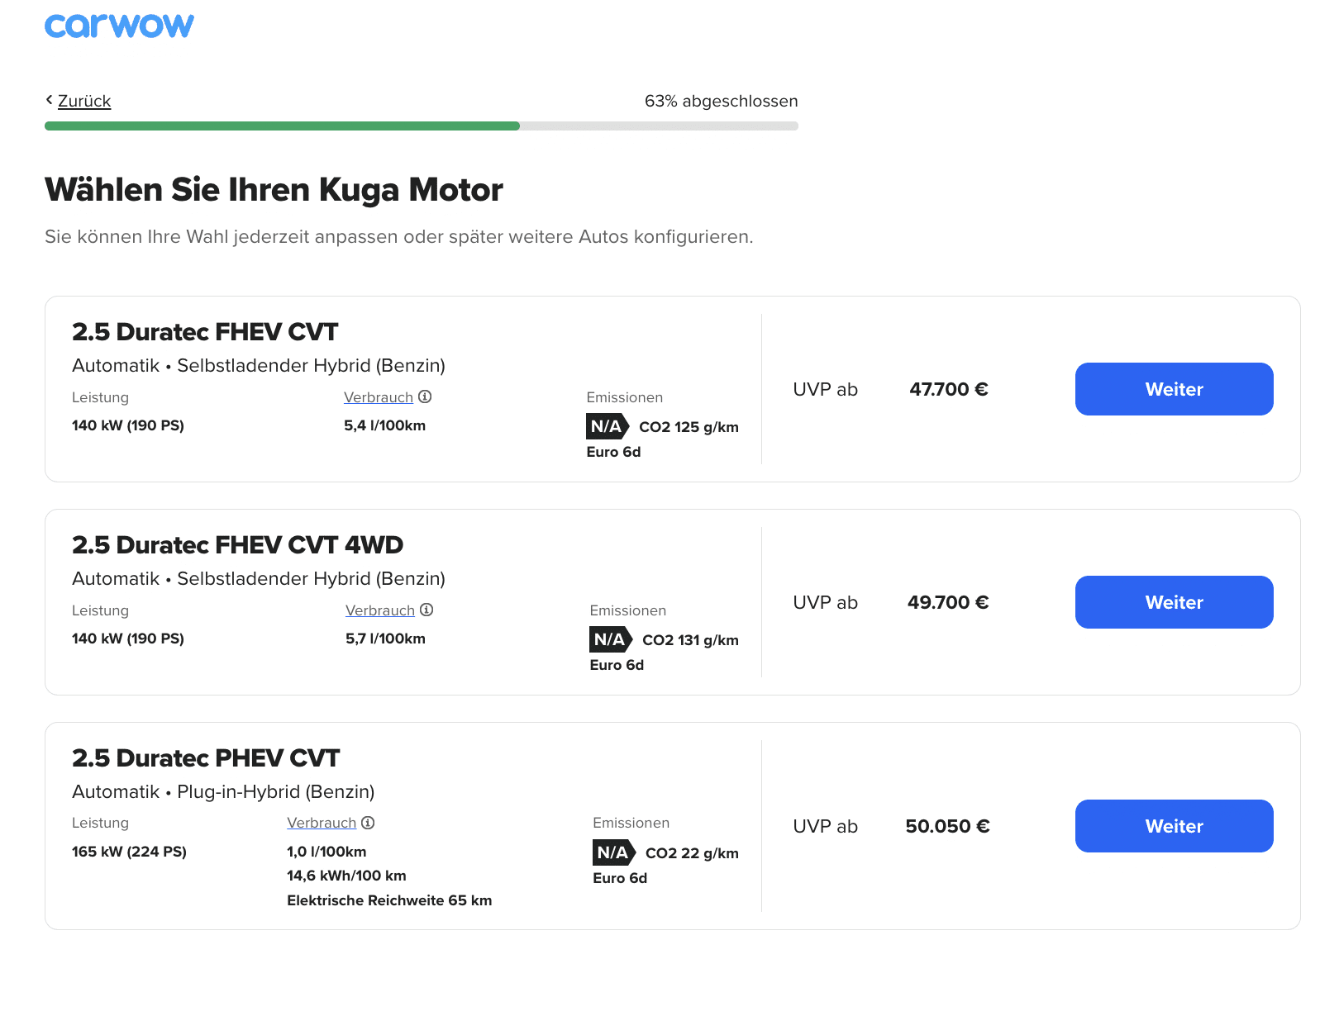Click the text '63% abgeschlossen'
Viewport: 1339px width, 1016px height.
(x=722, y=101)
